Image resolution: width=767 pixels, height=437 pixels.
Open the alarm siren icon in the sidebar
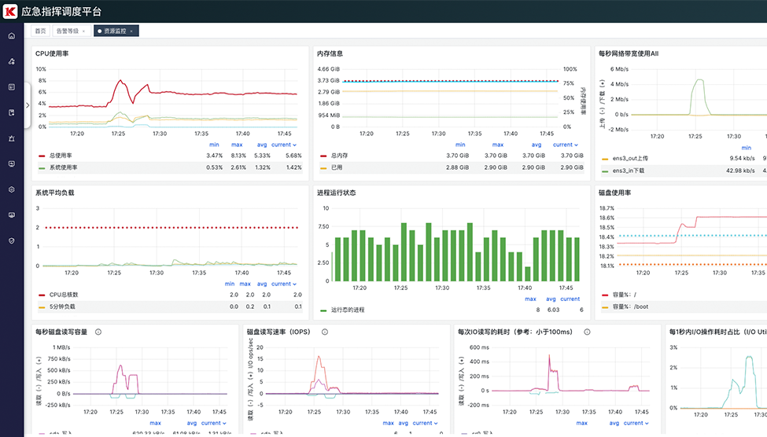tap(12, 138)
